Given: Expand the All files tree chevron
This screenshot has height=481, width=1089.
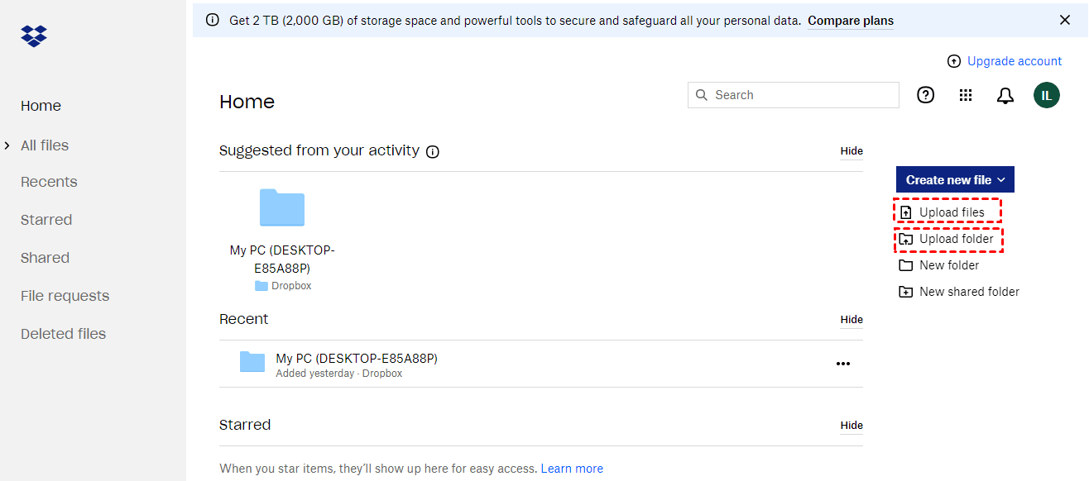Looking at the screenshot, I should 7,145.
